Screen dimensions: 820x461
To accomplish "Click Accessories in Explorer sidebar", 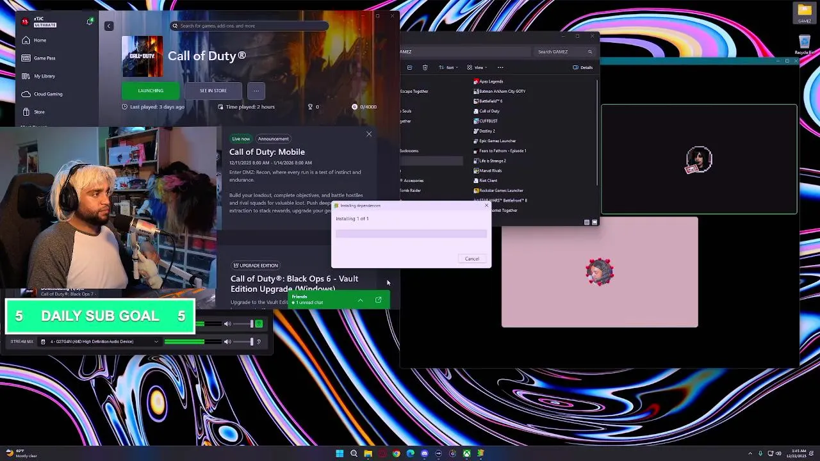I will click(413, 181).
